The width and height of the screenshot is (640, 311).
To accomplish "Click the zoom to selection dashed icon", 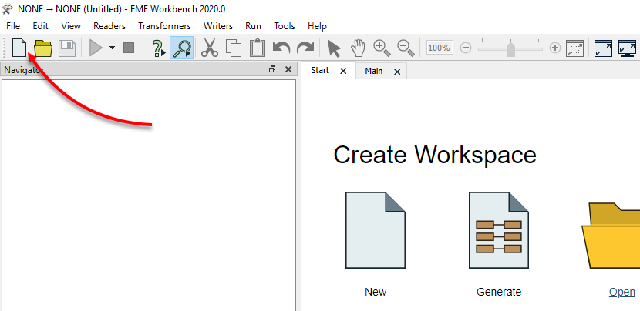I will pos(574,48).
